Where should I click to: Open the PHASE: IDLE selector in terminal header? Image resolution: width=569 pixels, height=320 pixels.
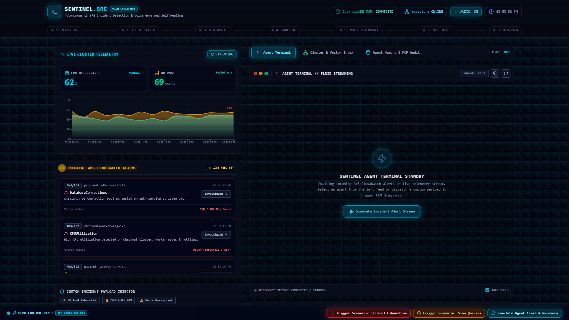(474, 73)
